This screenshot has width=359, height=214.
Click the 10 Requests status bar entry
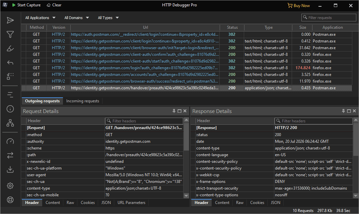coord(303,211)
